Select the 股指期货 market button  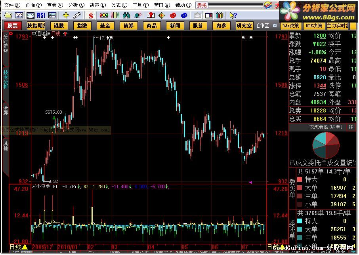[x=36, y=26]
